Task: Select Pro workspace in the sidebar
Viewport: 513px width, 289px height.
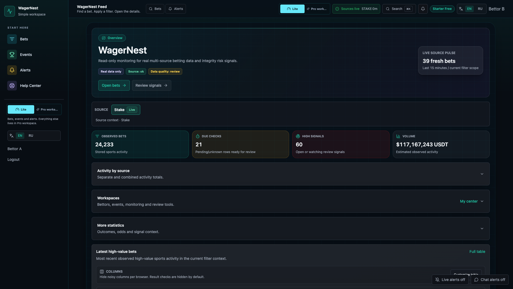Action: point(47,109)
